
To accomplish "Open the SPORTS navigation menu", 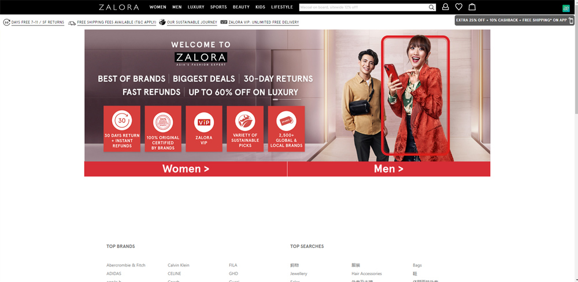I will [x=218, y=7].
